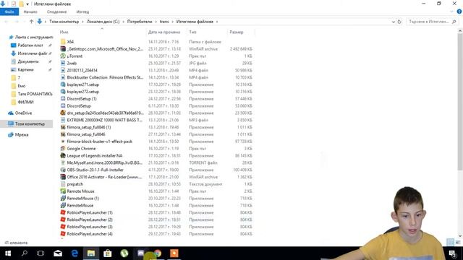Open Mail app from taskbar
The height and width of the screenshot is (260, 463).
tap(58, 253)
